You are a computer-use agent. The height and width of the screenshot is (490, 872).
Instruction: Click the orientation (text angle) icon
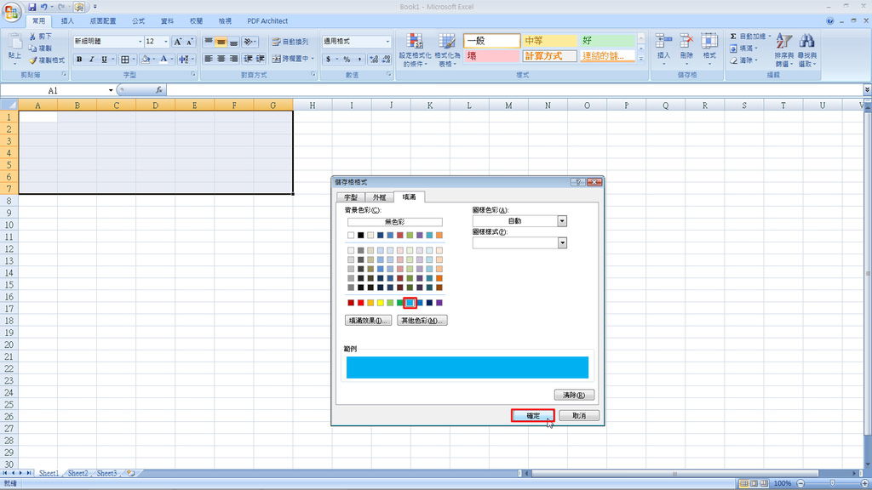point(248,42)
